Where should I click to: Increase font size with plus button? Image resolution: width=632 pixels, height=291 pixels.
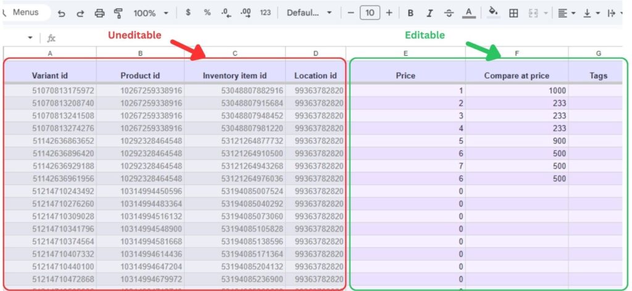tap(389, 12)
